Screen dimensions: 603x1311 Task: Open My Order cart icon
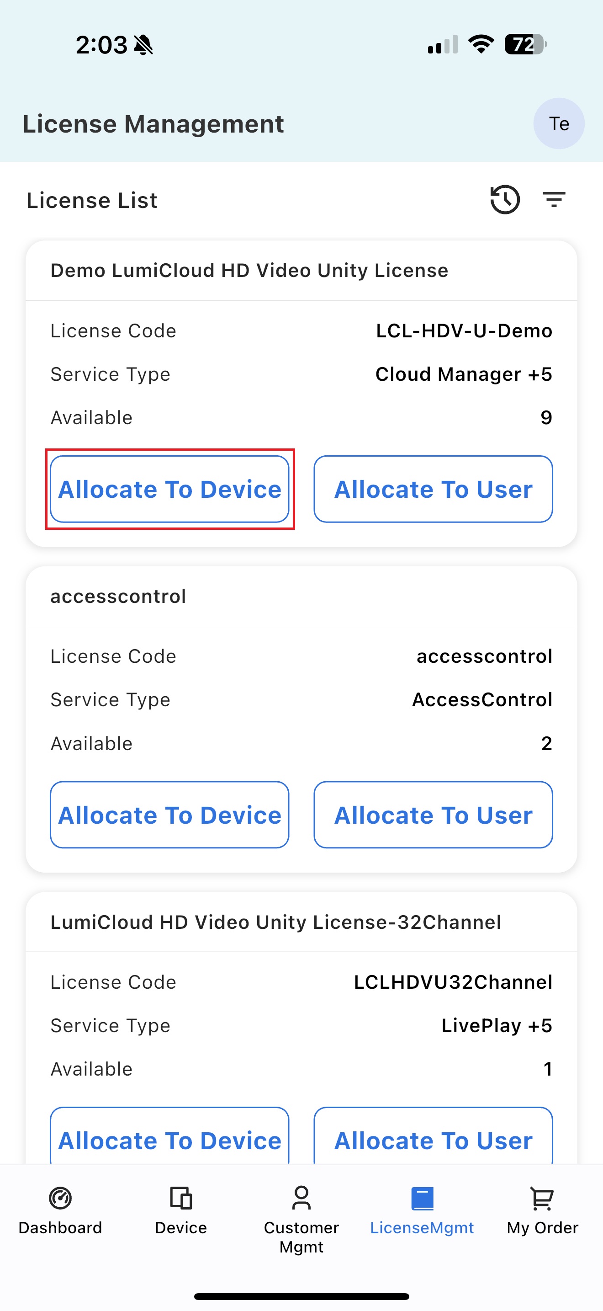pyautogui.click(x=542, y=1198)
